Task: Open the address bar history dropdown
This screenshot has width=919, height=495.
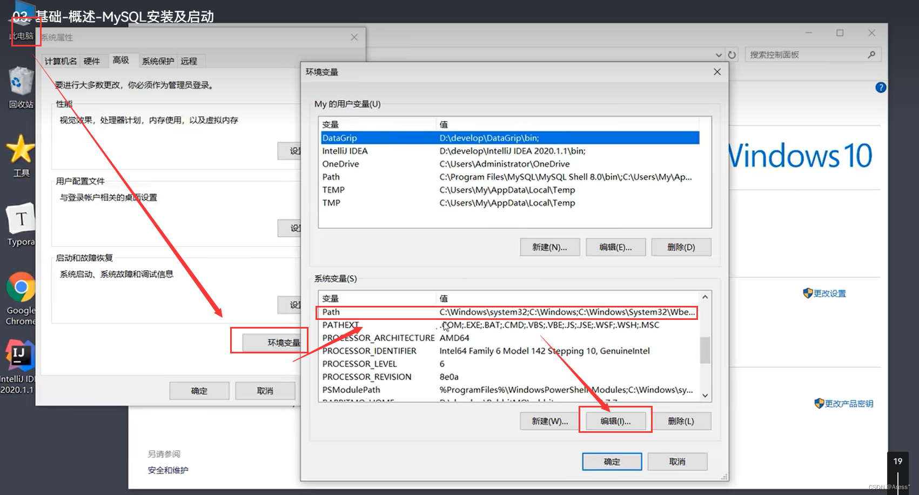Action: [719, 55]
